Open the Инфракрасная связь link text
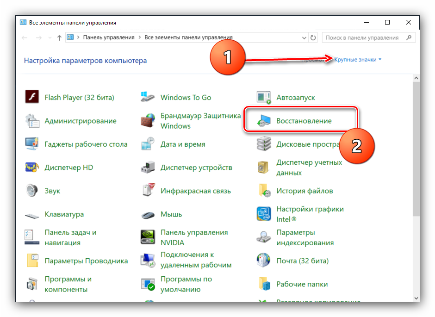Image resolution: width=435 pixels, height=317 pixels. click(196, 191)
